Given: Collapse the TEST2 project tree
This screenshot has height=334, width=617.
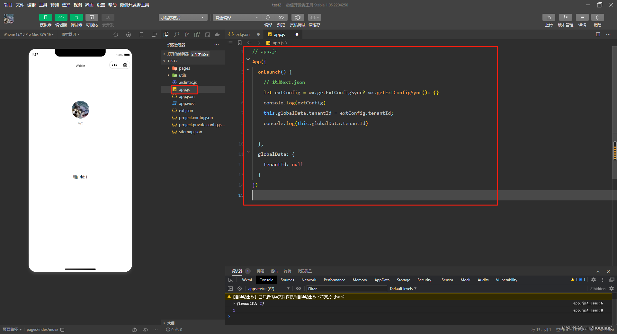Looking at the screenshot, I should pos(164,61).
